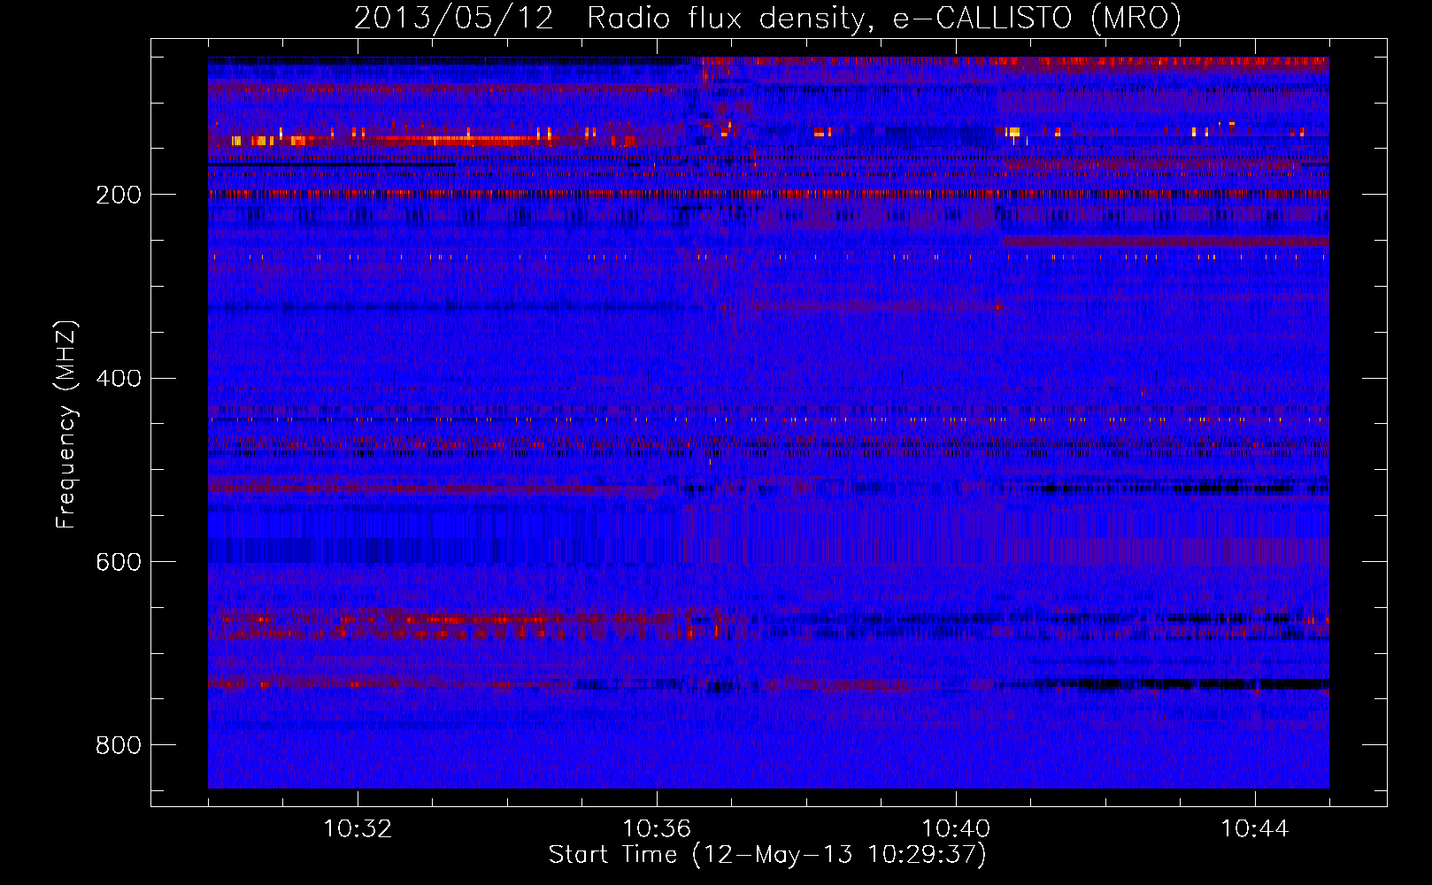Image resolution: width=1432 pixels, height=885 pixels.
Task: Click the 10:32 time tick label
Action: click(358, 829)
